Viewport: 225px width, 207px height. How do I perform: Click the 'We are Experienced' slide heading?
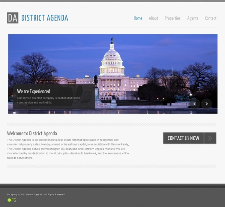click(x=33, y=91)
